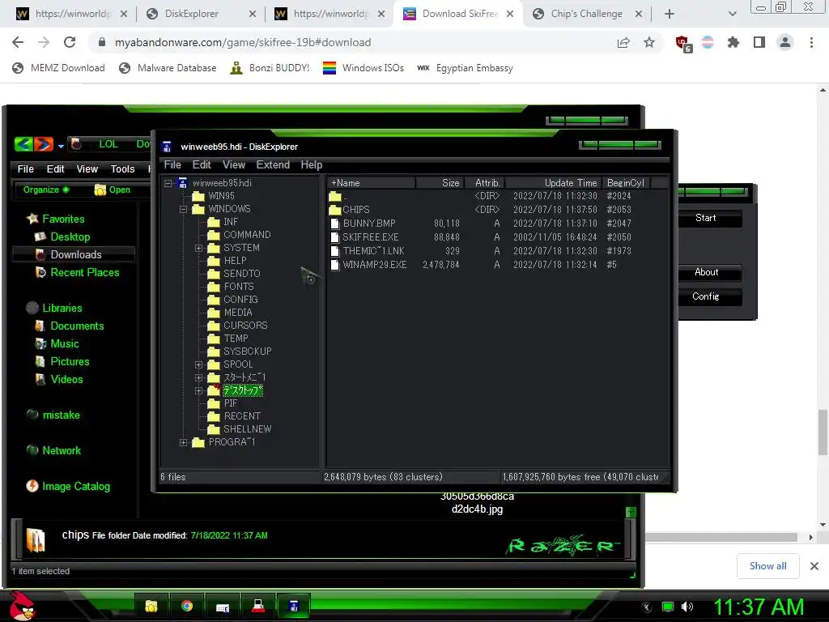
Task: Sort file list by Name column header
Action: pos(371,183)
